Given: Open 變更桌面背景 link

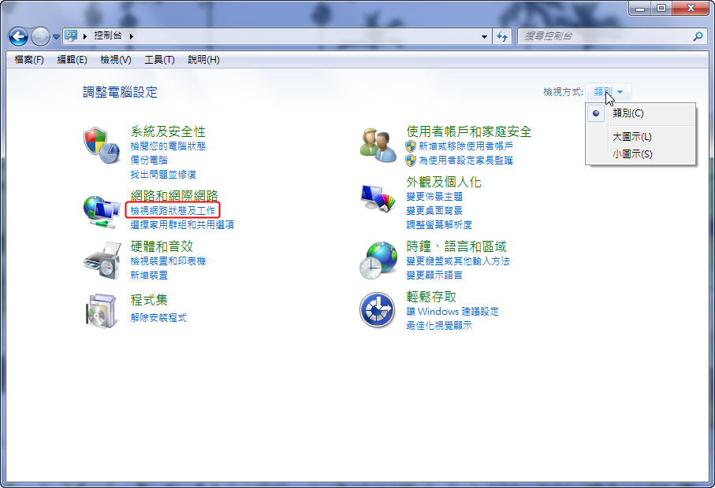Looking at the screenshot, I should 434,211.
